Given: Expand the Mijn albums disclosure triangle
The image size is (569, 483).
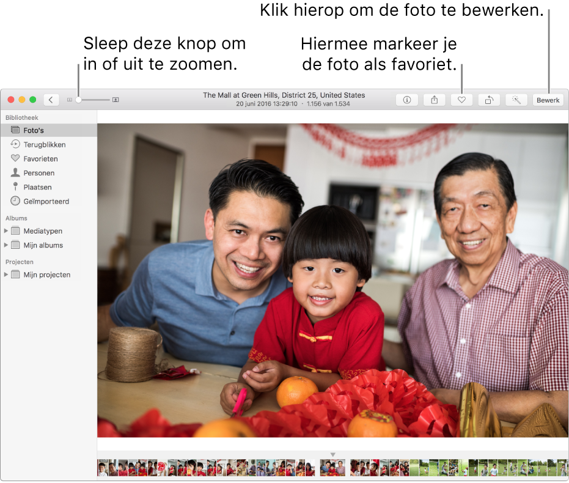Looking at the screenshot, I should [6, 245].
